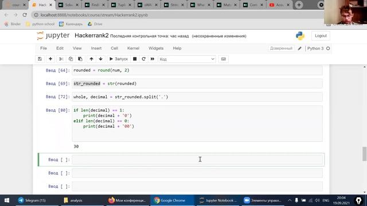Open the Drive bookmark
Image resolution: width=367 pixels, height=206 pixels.
click(95, 24)
